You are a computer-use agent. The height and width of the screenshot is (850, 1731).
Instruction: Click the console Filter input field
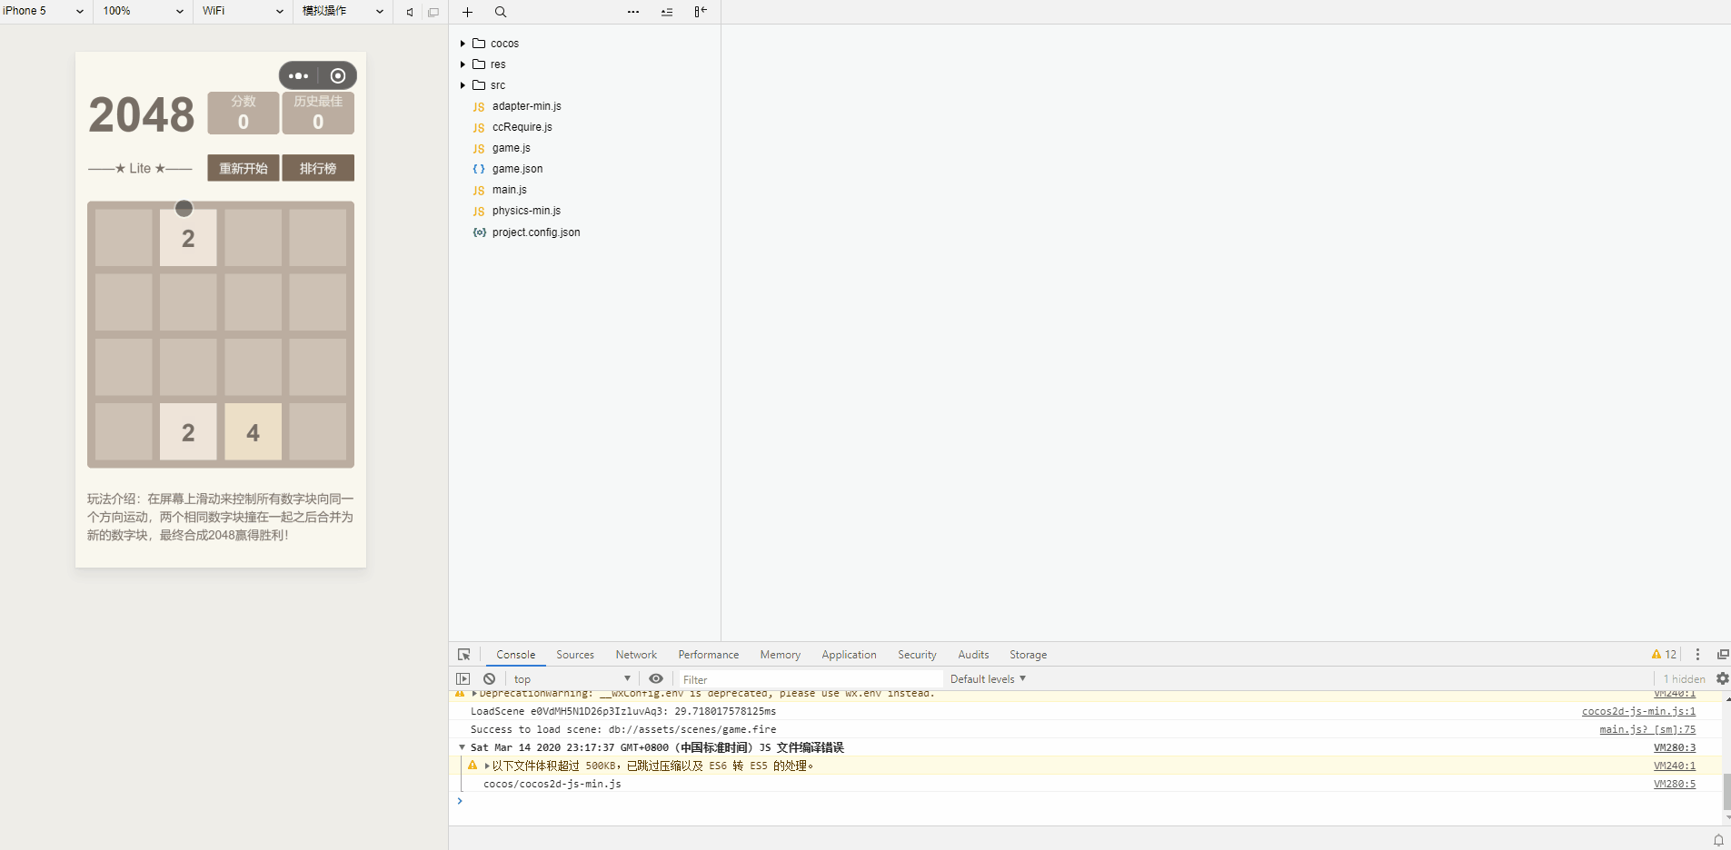pos(811,679)
